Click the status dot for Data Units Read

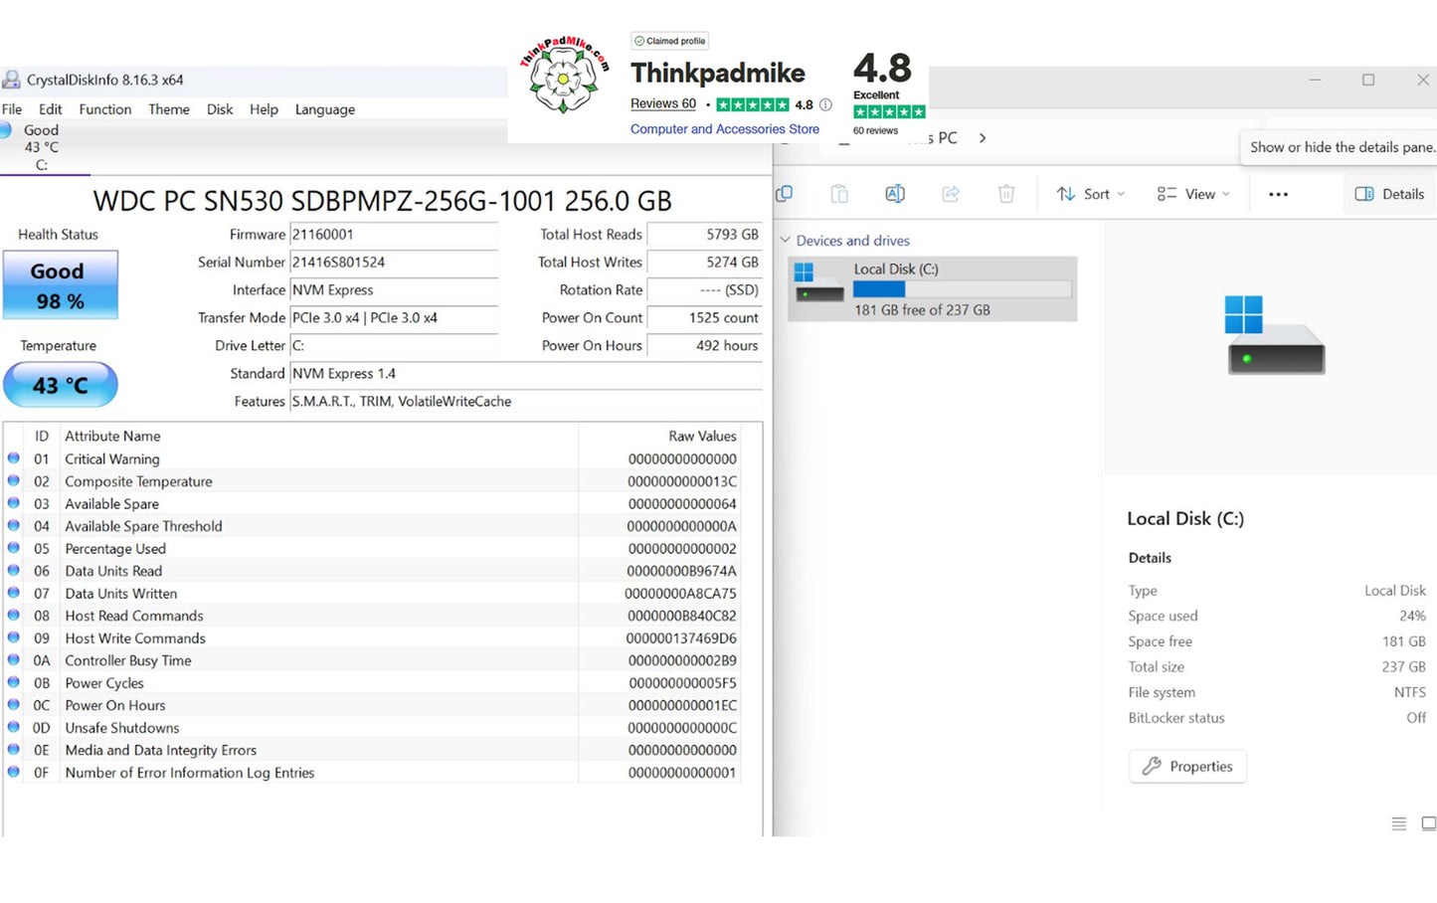(14, 571)
